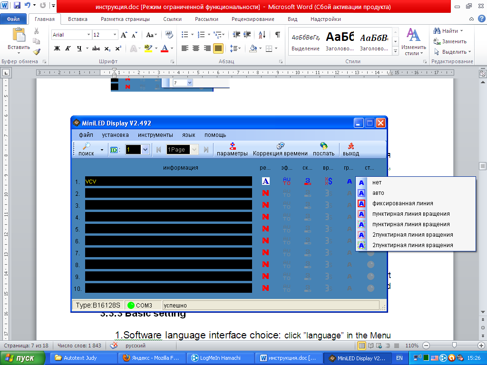
Task: Align text left in ribbon
Action: point(185,48)
